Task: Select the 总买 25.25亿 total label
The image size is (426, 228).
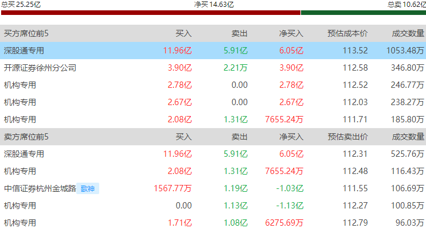Action: (x=21, y=4)
